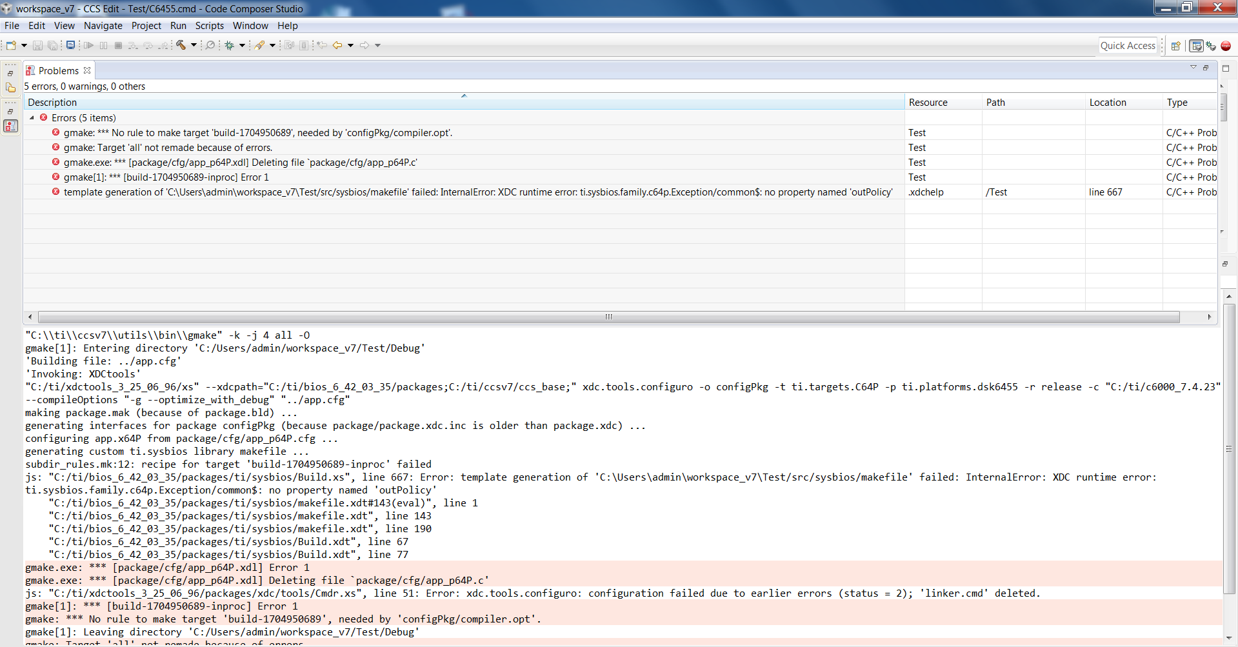Maximize the Problems view panel

click(x=1226, y=68)
